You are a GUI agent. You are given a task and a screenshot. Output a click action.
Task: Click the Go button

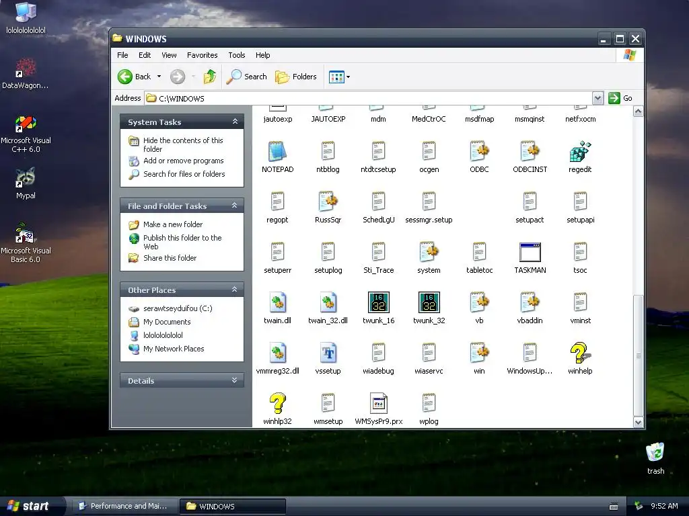tap(620, 98)
